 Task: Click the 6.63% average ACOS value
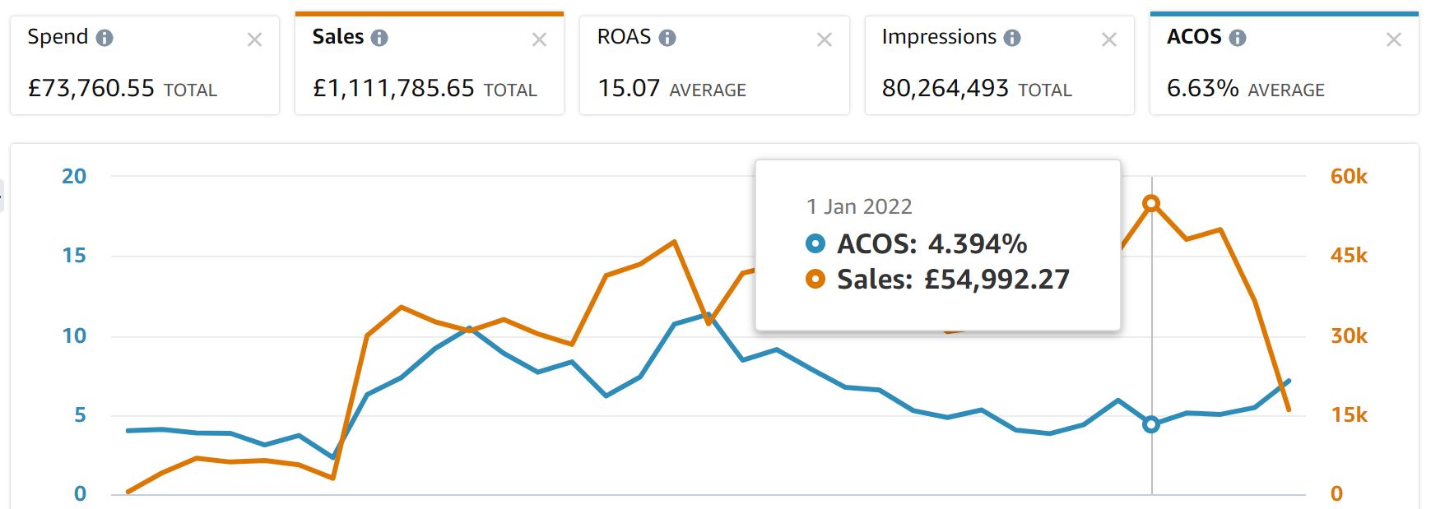pos(1202,88)
